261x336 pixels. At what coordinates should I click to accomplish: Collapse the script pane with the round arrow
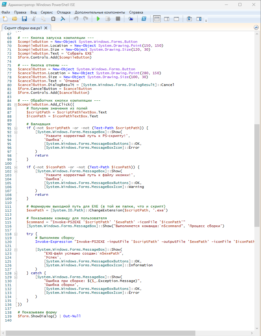click(256, 28)
